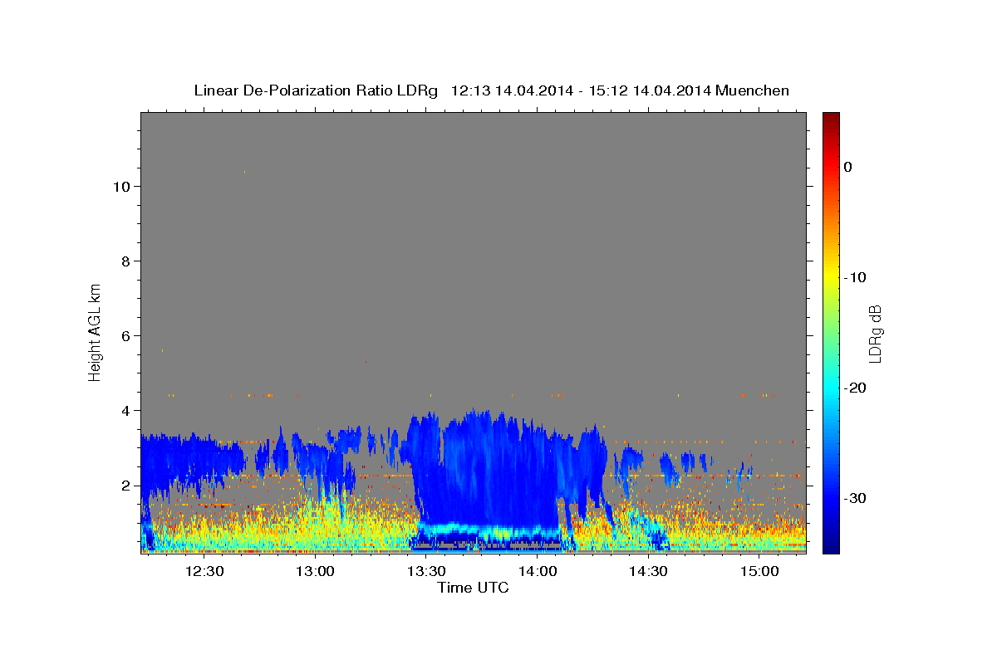Click the 14:00 time tick label
Screen dimensions: 997x664
(538, 571)
